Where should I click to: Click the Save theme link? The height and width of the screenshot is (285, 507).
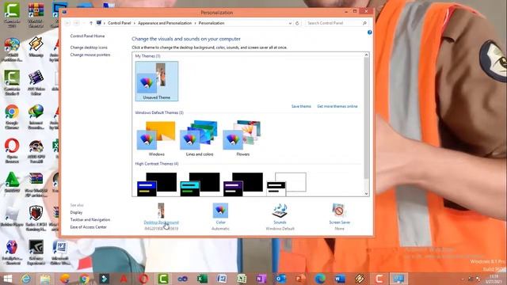click(x=301, y=106)
